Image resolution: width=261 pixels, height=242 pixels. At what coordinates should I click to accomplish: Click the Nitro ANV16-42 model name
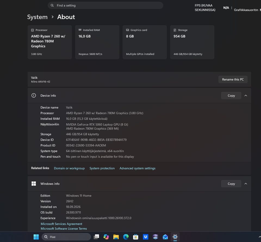41,82
